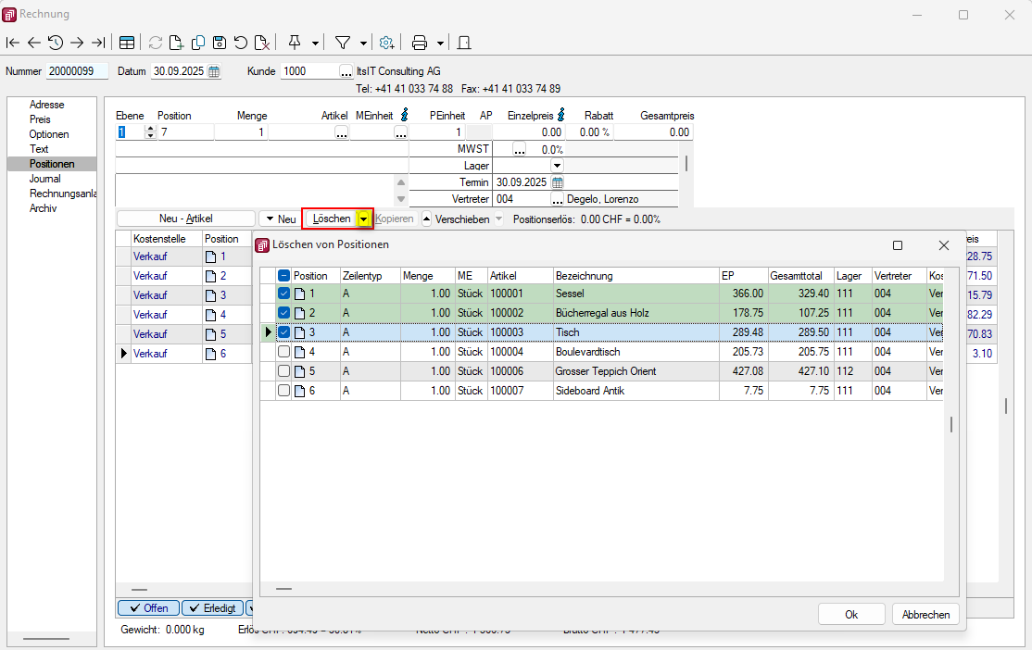Viewport: 1032px width, 650px height.
Task: Enable checkbox for position 6 Sideboard Antik
Action: click(284, 391)
